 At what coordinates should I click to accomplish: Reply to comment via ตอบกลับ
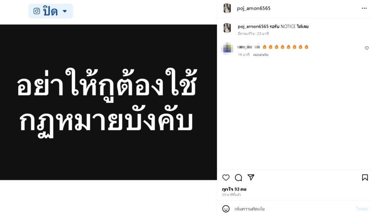[260, 55]
